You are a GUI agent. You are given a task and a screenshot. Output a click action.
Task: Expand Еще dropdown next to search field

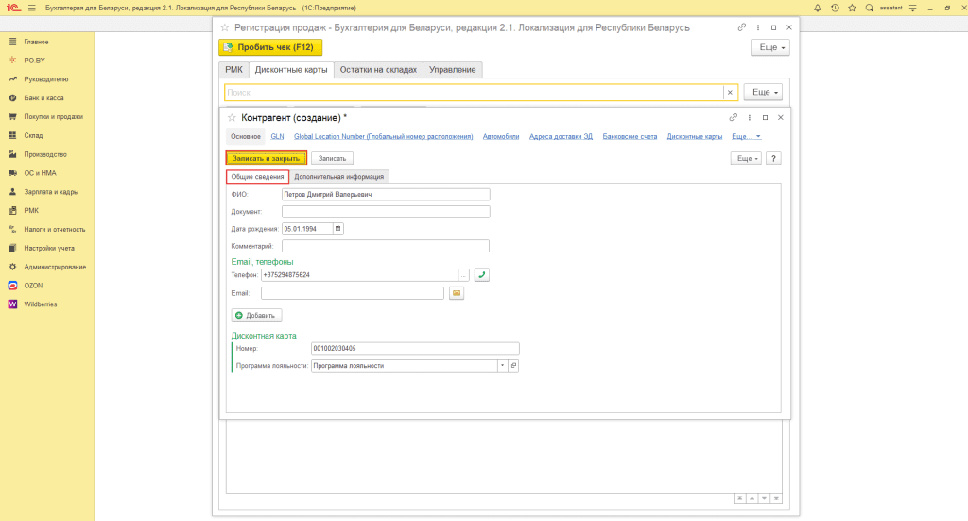(x=763, y=92)
